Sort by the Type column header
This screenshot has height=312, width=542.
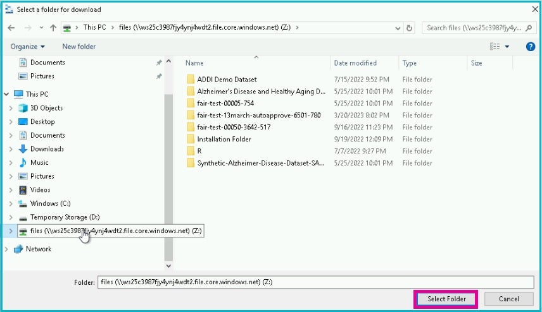409,63
